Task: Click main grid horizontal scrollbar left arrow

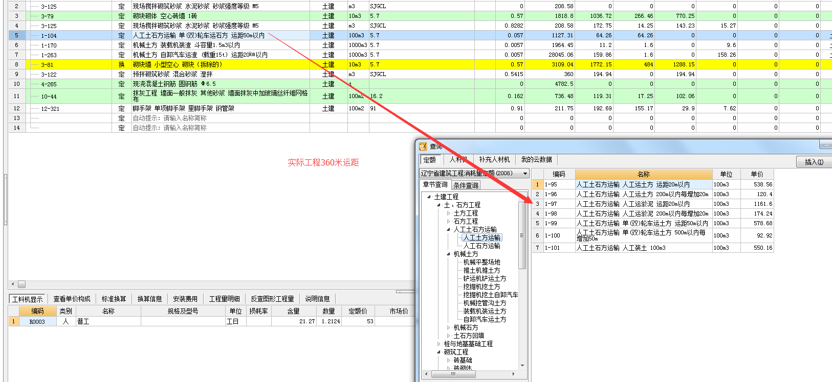Action: tap(13, 284)
